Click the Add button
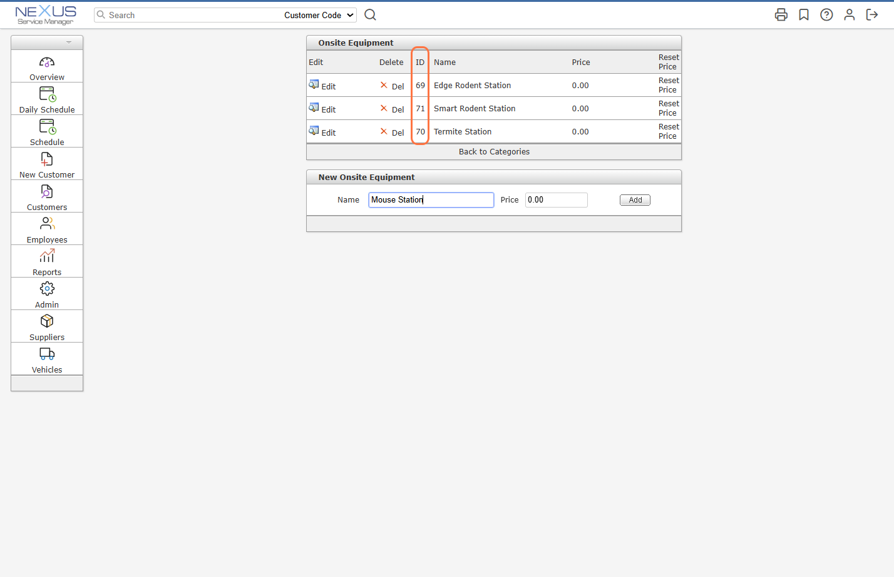This screenshot has width=894, height=577. click(635, 200)
